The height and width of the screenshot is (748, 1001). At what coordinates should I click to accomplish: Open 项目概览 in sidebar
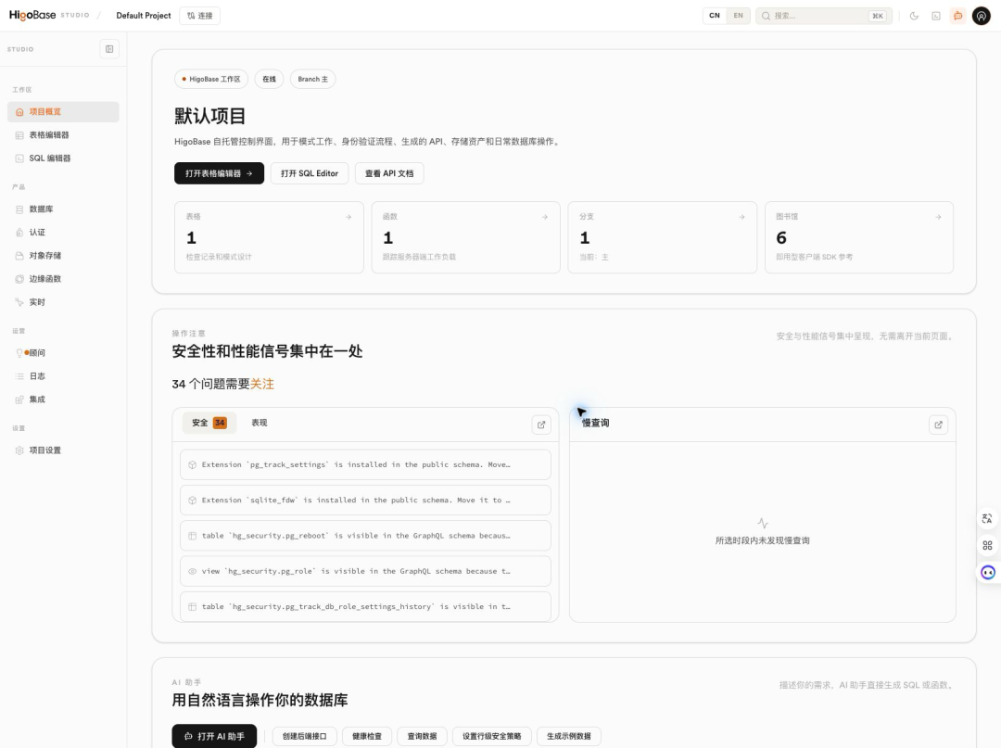coord(63,111)
